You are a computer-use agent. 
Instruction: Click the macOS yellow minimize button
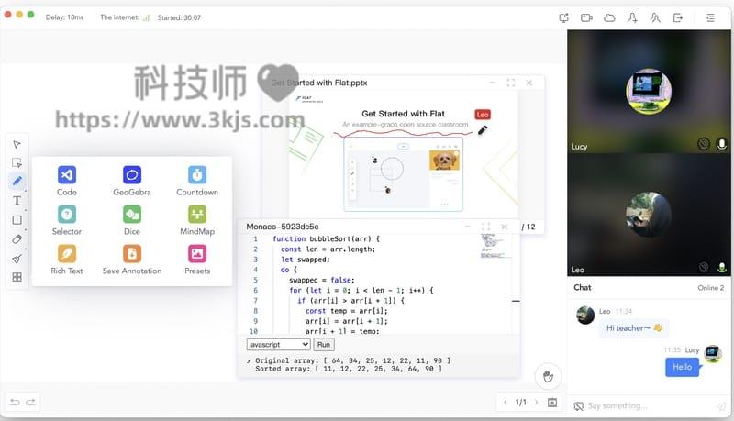[x=19, y=15]
